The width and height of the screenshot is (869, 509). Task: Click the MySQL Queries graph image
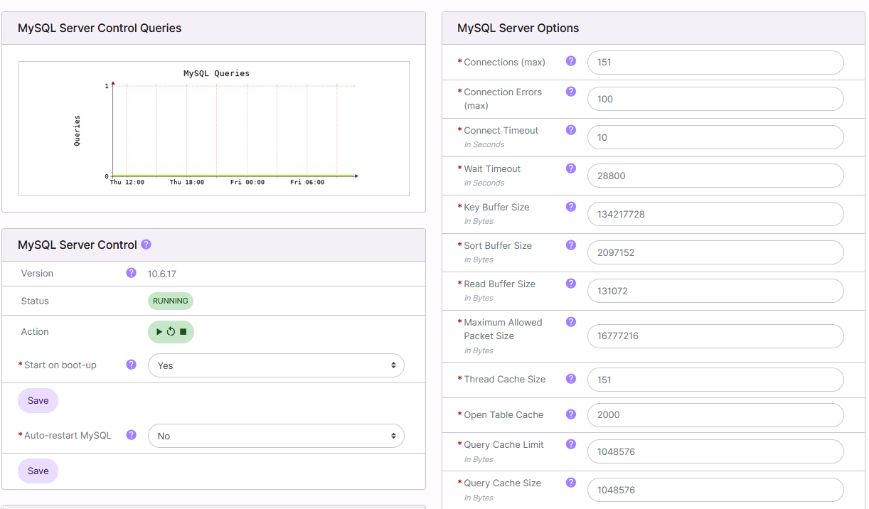tap(213, 129)
